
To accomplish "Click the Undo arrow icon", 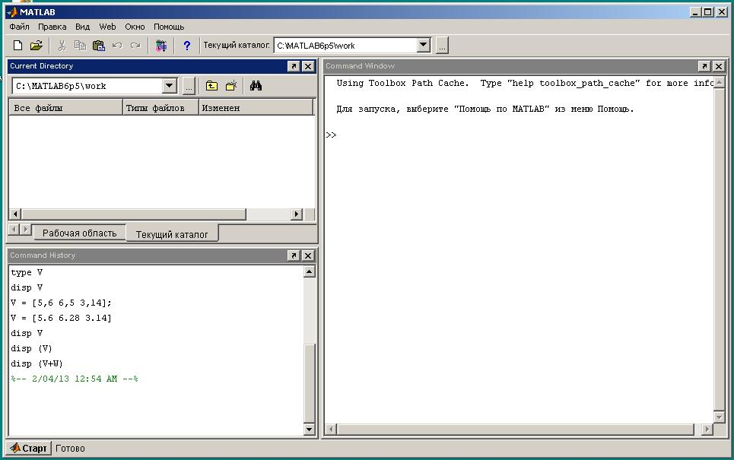I will click(117, 46).
